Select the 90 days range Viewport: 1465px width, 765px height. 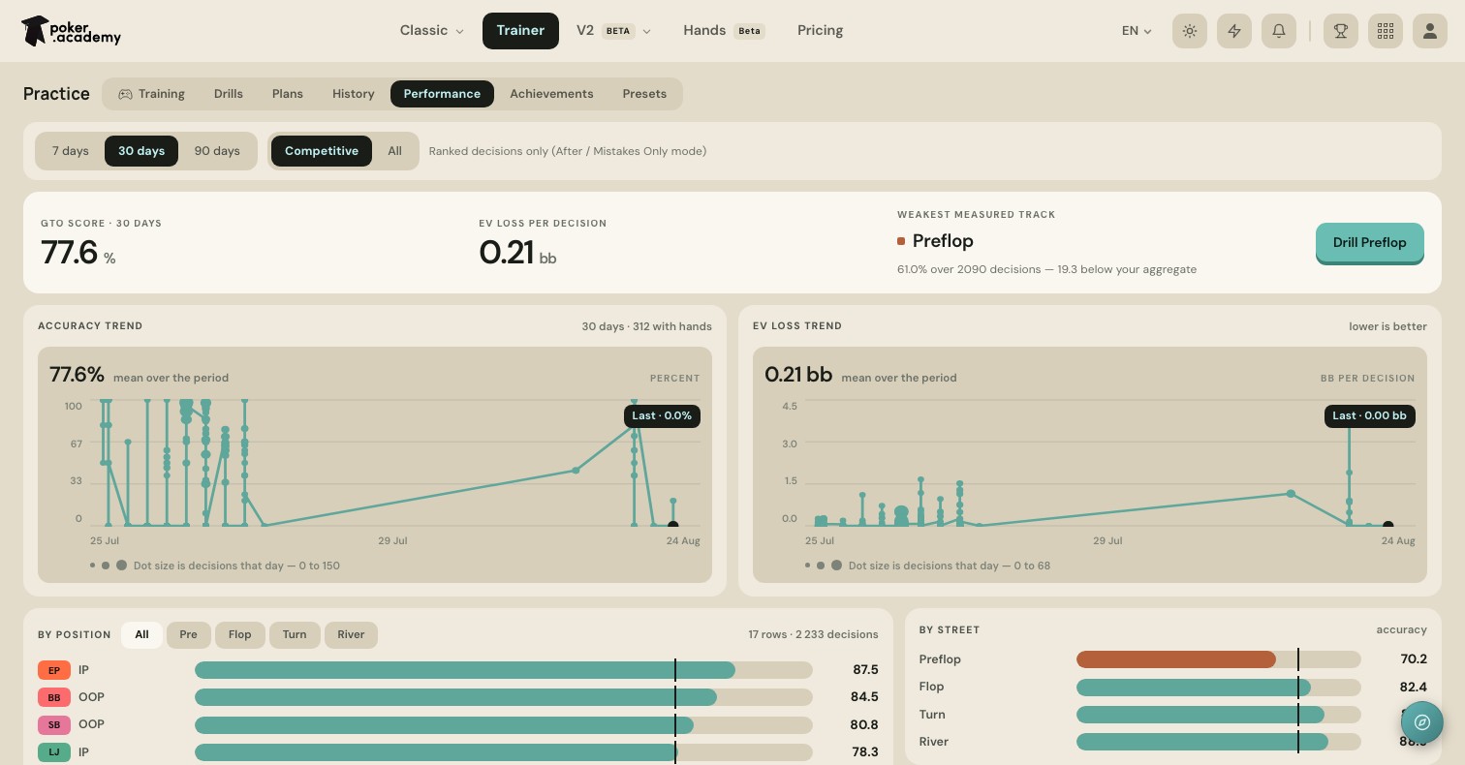click(217, 151)
